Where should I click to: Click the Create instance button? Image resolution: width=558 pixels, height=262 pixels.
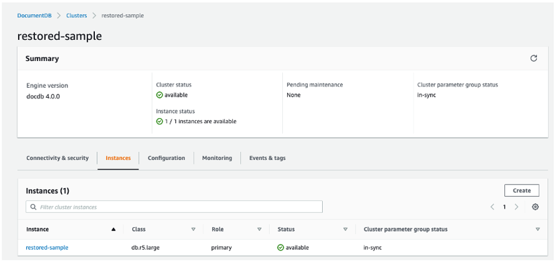point(521,191)
